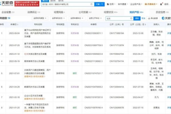Screen dimensions: 171x114
Task: Open patent 服务推荐方法以及装置
Action: (x=34, y=61)
